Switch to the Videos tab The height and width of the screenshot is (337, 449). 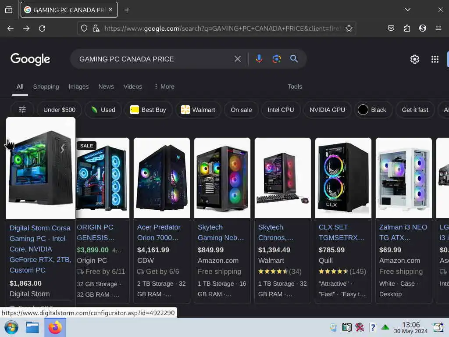[x=133, y=86]
